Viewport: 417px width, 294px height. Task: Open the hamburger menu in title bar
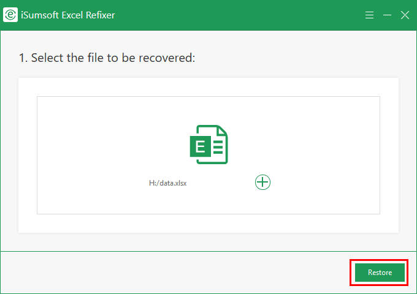(369, 15)
